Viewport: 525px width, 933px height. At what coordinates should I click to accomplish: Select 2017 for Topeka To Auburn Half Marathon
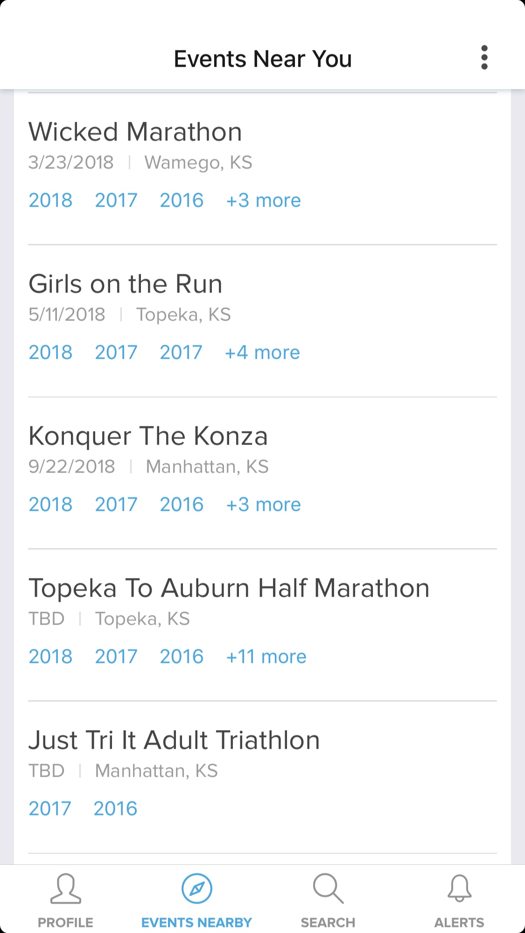click(x=116, y=657)
